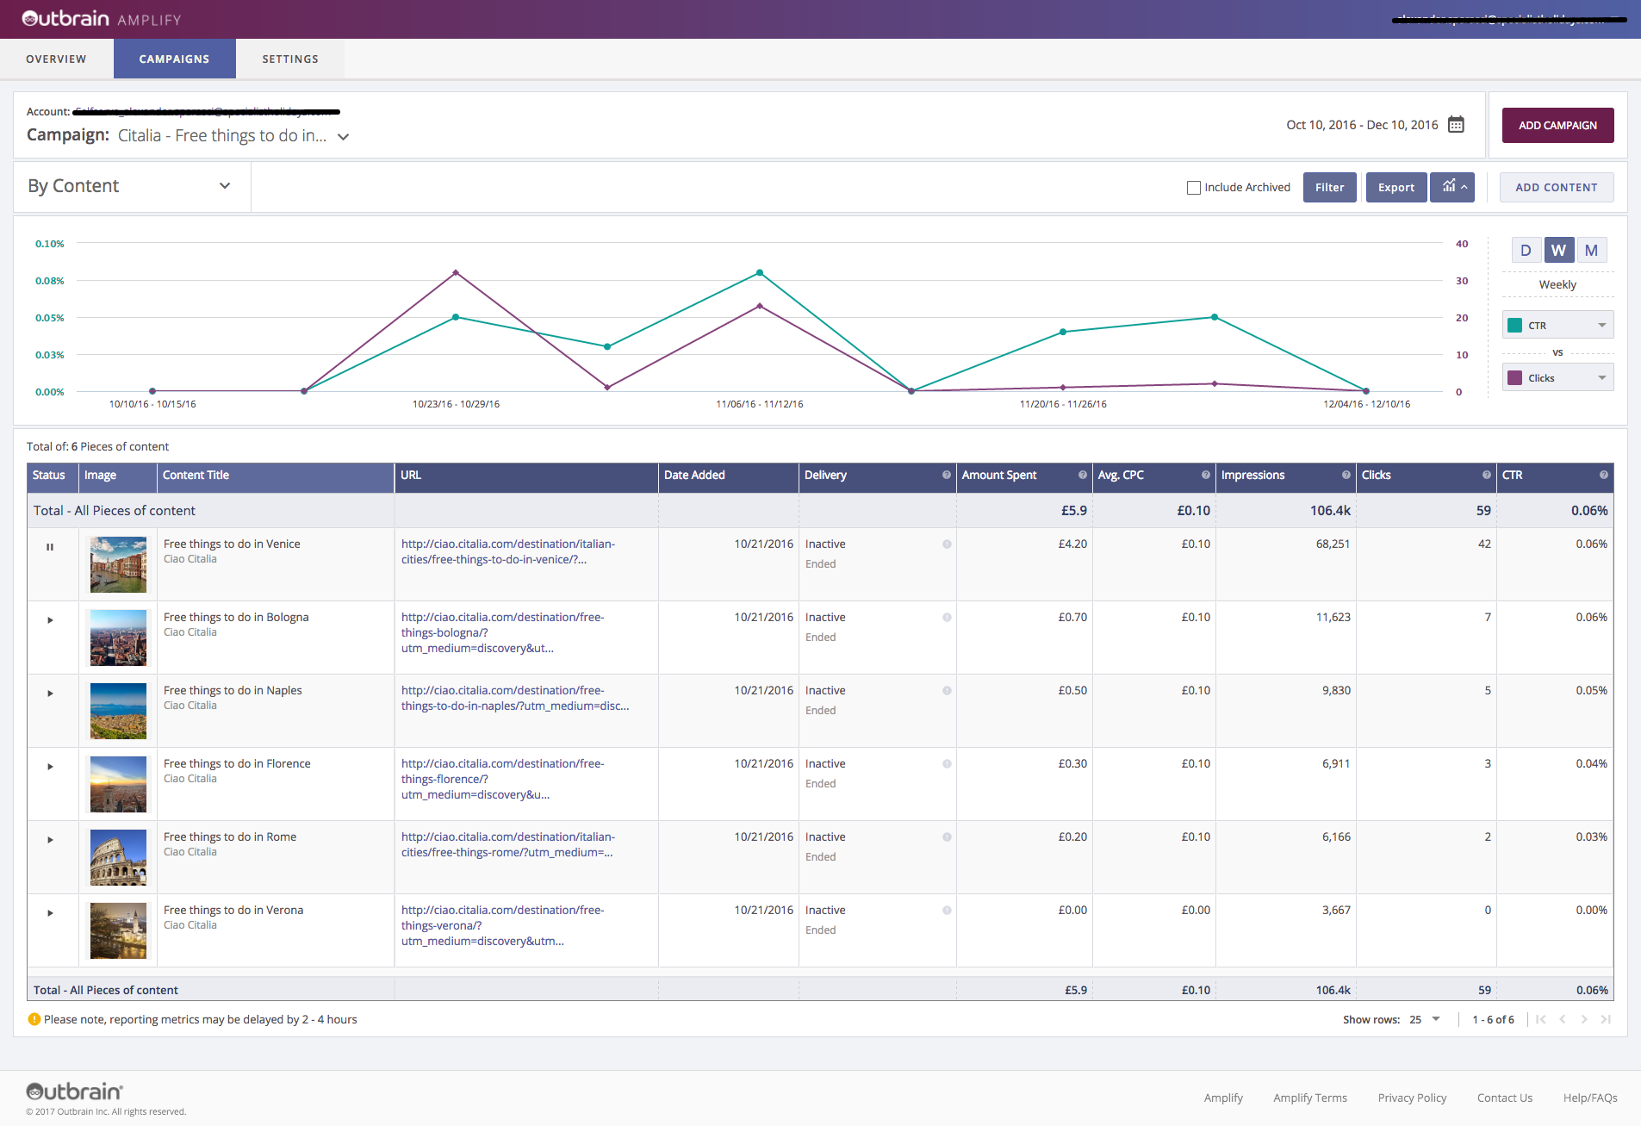
Task: Open the Campaign selector dropdown
Action: pyautogui.click(x=343, y=137)
